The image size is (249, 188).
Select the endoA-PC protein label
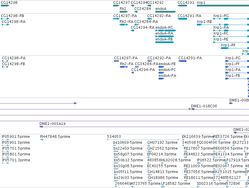pyautogui.click(x=167, y=70)
